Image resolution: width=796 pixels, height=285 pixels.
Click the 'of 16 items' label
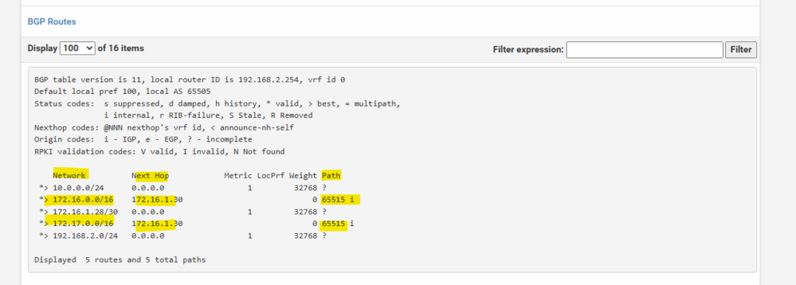pos(120,48)
